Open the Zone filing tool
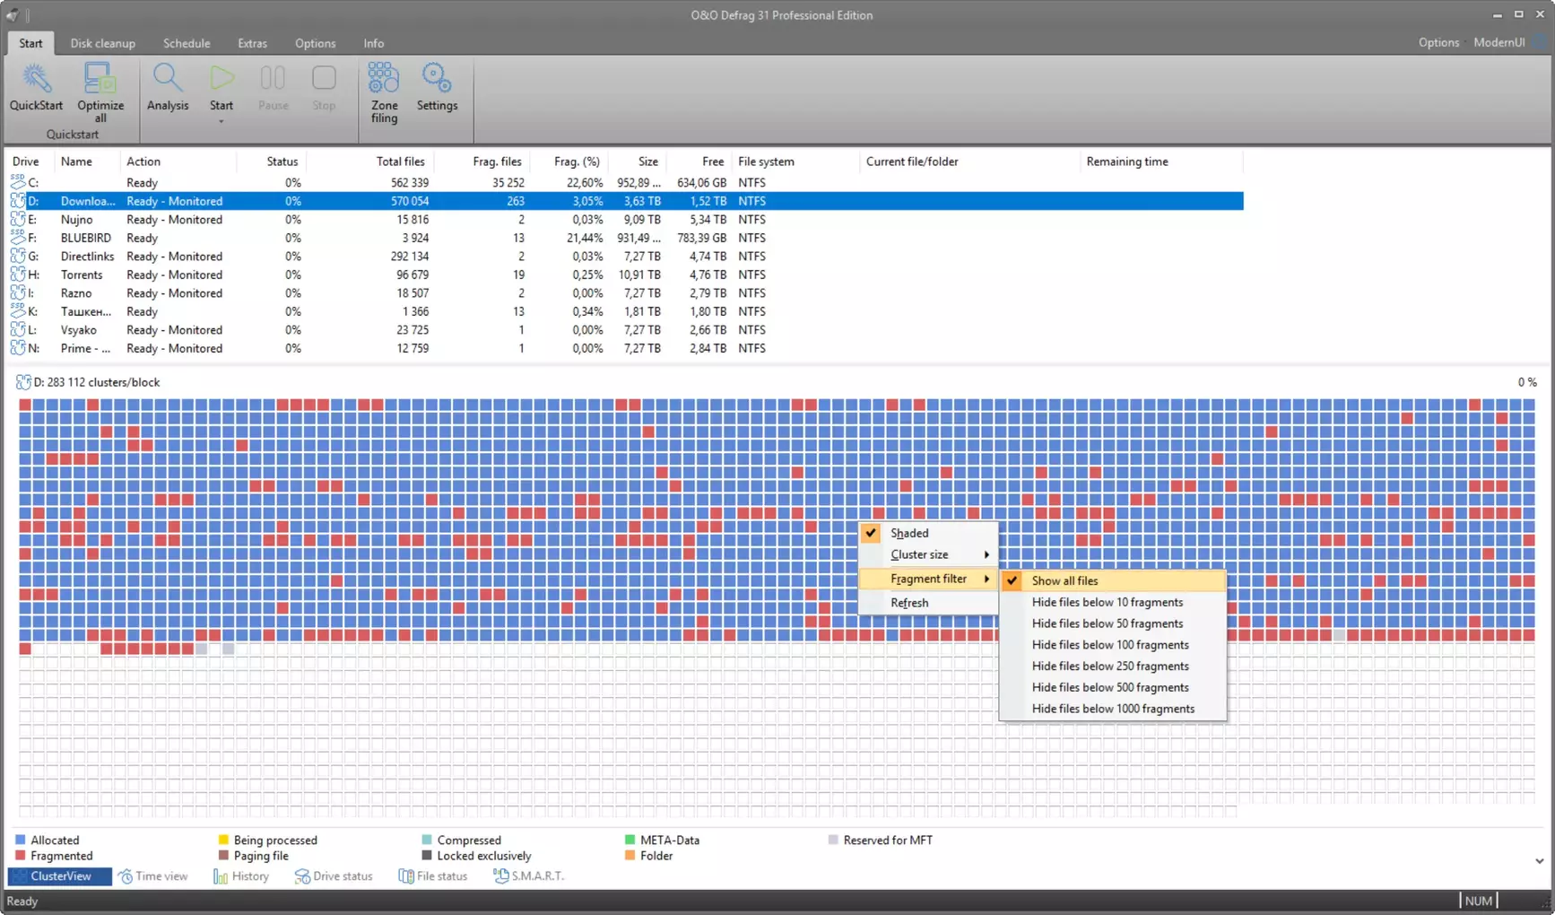Image resolution: width=1555 pixels, height=915 pixels. [384, 91]
